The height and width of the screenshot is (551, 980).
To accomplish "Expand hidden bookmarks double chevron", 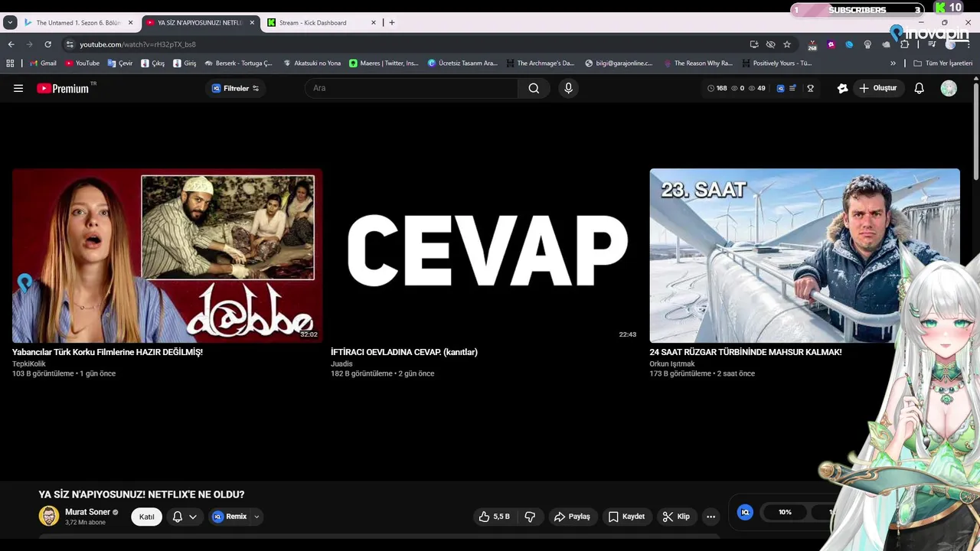I will [893, 64].
